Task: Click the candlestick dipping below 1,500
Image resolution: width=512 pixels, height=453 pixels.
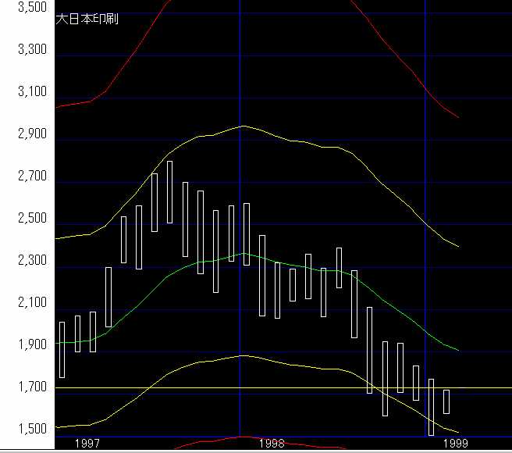Action: pyautogui.click(x=431, y=406)
